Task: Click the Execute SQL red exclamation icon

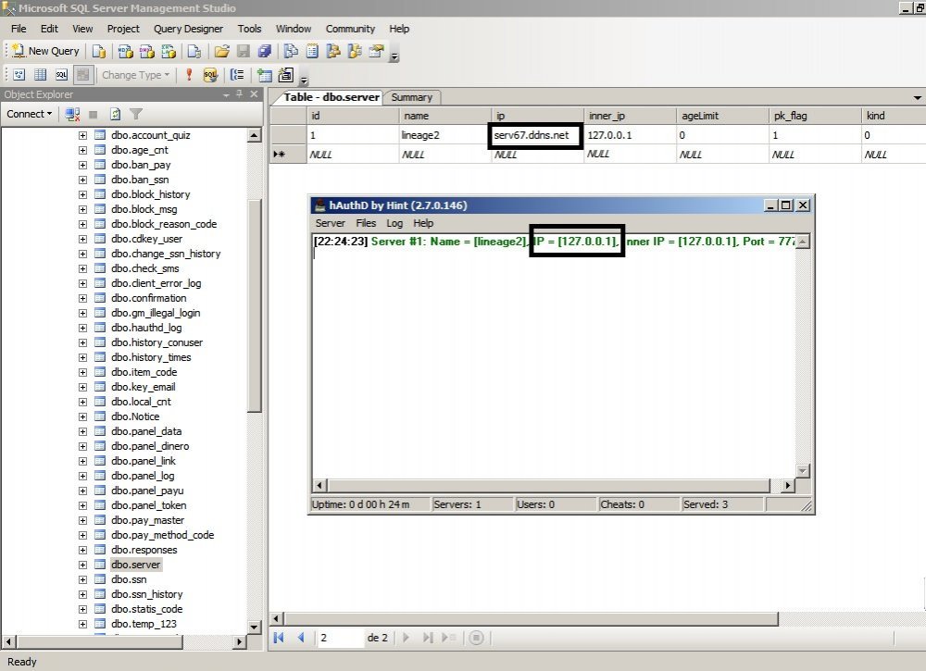Action: [189, 75]
